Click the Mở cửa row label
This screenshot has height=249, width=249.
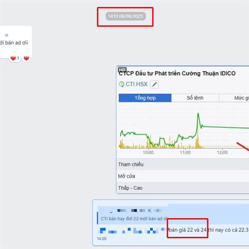127,176
